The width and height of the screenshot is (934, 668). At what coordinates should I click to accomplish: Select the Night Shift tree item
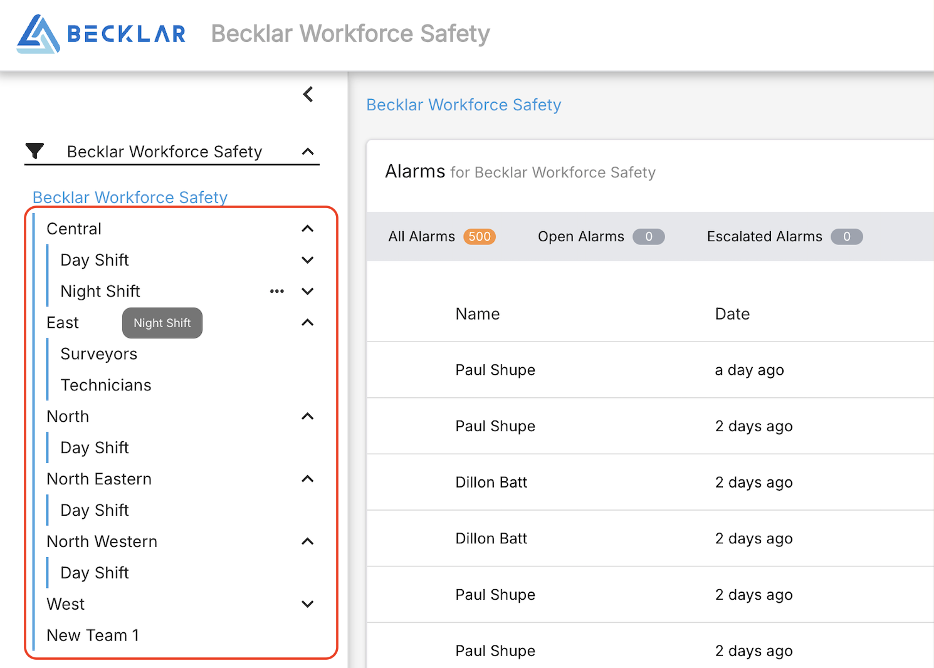[100, 291]
